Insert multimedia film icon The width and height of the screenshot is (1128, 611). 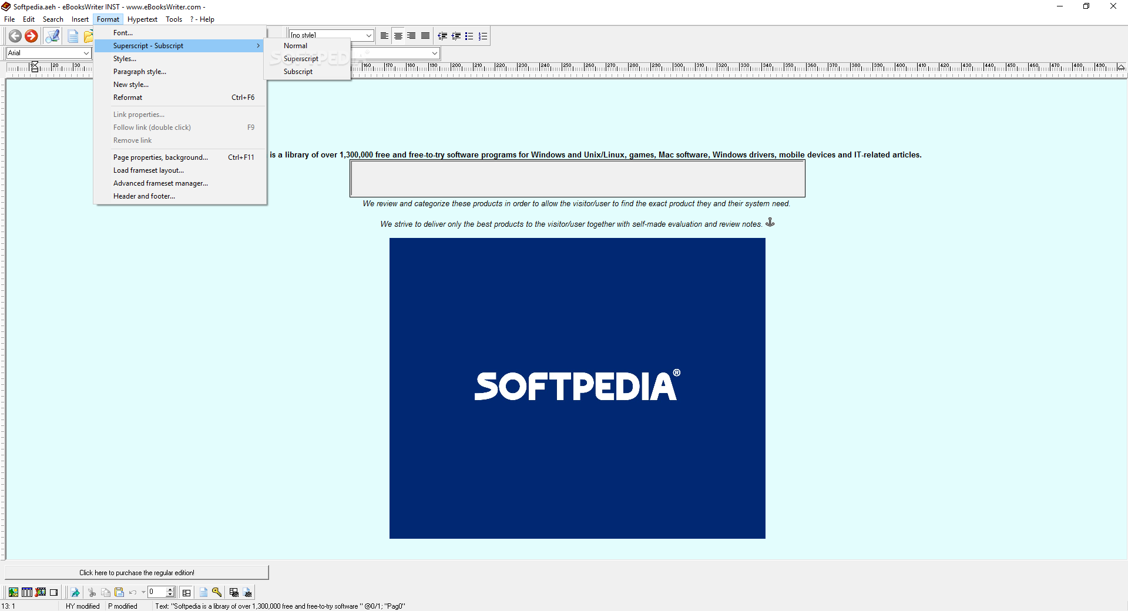point(41,592)
